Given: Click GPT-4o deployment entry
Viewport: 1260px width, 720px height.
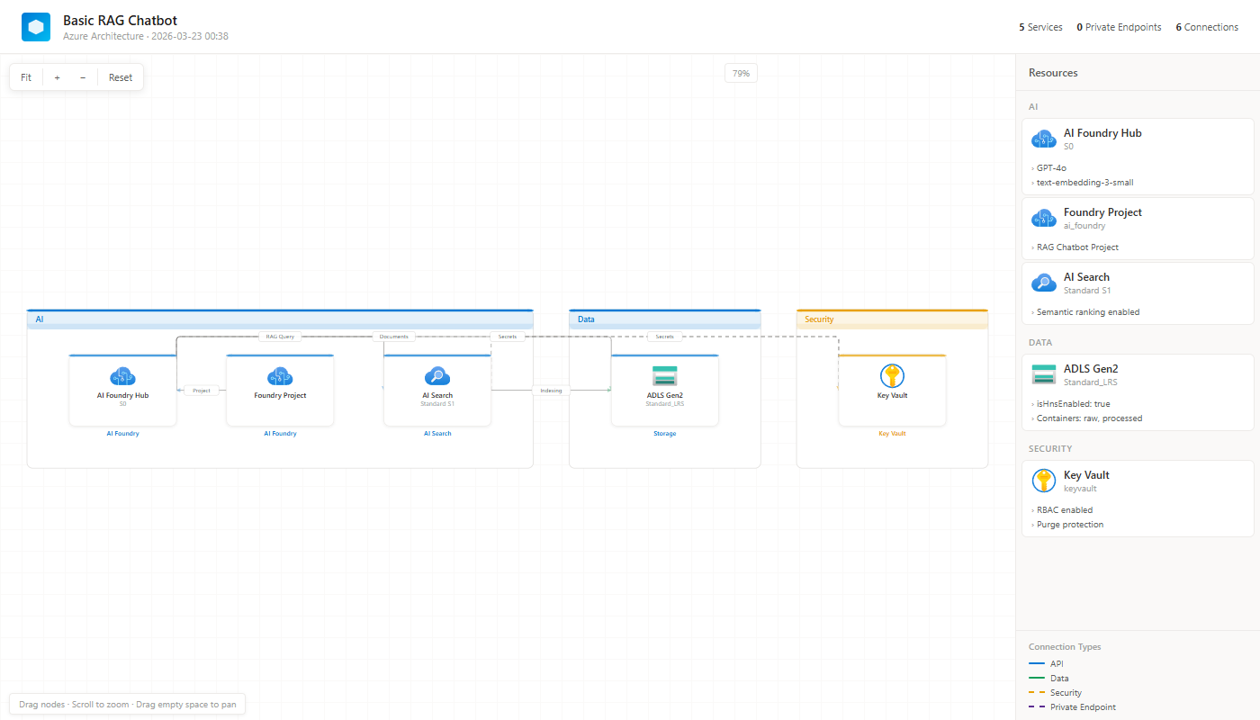Looking at the screenshot, I should coord(1051,168).
